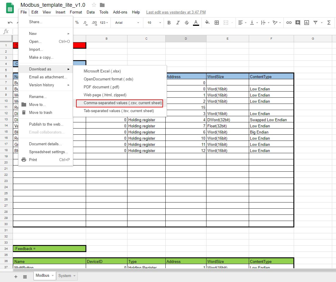Open the borders tool
Viewport: 336px width, 282px height.
click(x=216, y=23)
